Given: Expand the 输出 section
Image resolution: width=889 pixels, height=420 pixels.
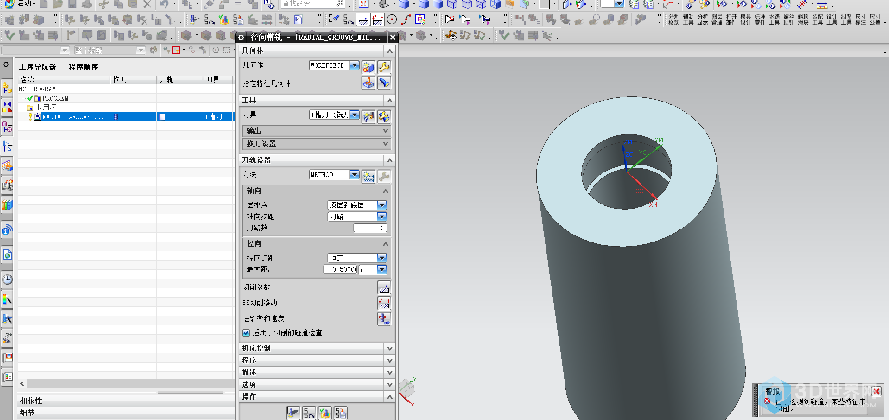Looking at the screenshot, I should point(317,131).
